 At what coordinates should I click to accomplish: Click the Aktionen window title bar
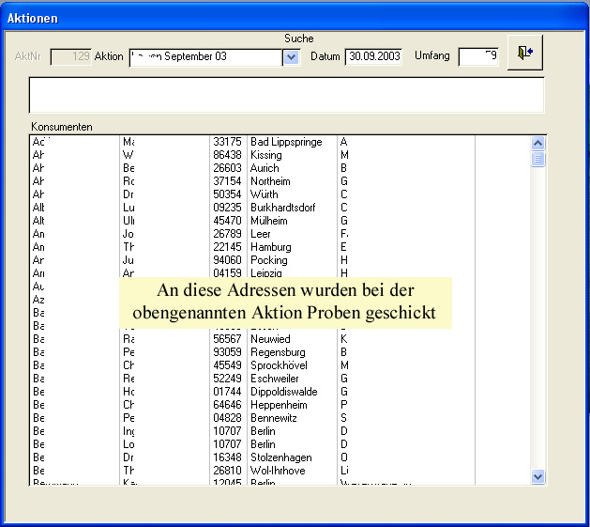point(295,18)
